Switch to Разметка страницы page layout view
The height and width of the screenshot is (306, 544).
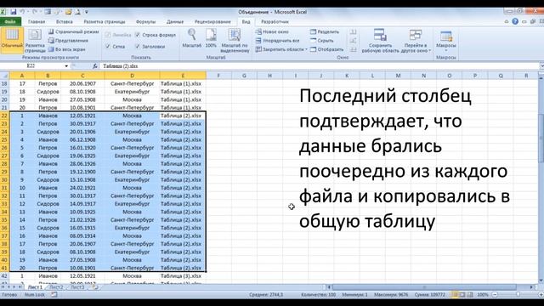35,41
